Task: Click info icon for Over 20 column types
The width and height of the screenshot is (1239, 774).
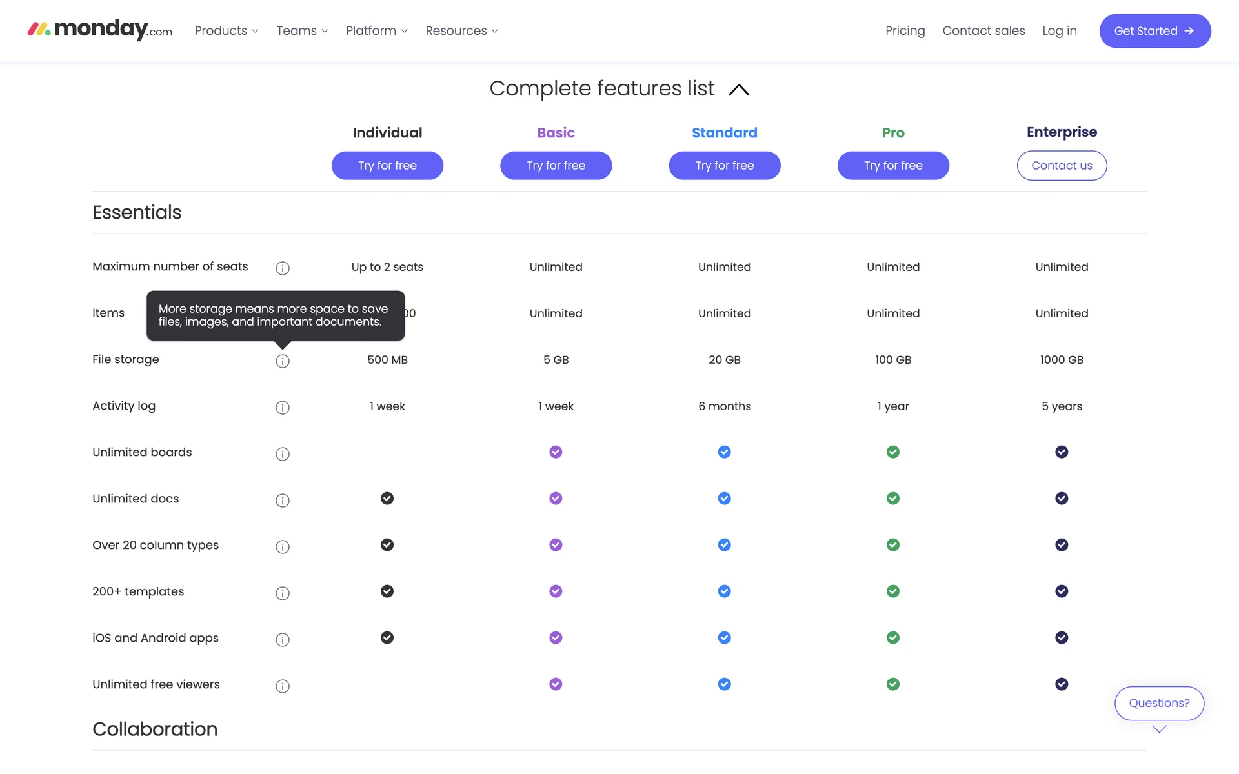Action: point(282,547)
